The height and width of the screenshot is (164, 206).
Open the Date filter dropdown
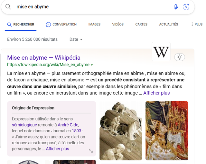pos(76,39)
